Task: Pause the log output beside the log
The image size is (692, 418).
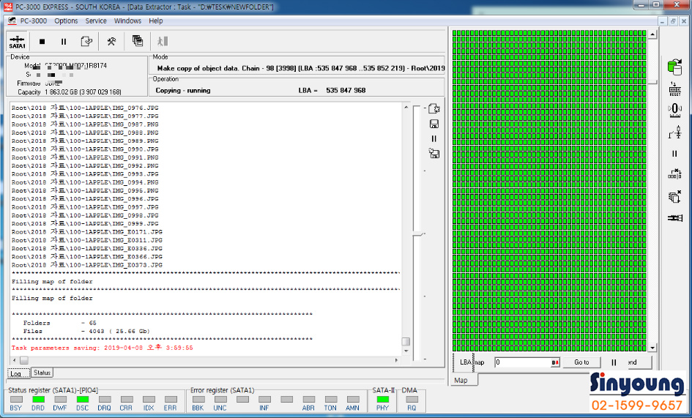Action: pos(434,138)
